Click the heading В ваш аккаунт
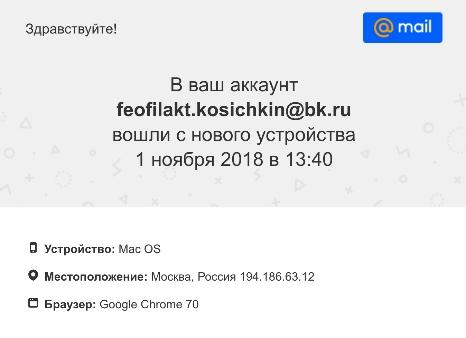The height and width of the screenshot is (338, 466). click(234, 85)
